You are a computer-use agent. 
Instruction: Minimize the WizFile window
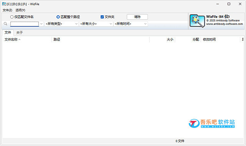click(x=218, y=4)
